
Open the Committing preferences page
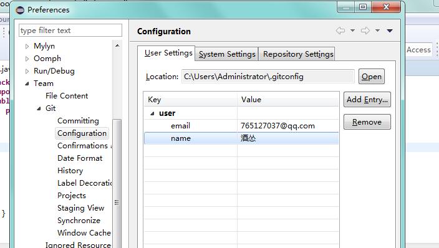(x=78, y=121)
